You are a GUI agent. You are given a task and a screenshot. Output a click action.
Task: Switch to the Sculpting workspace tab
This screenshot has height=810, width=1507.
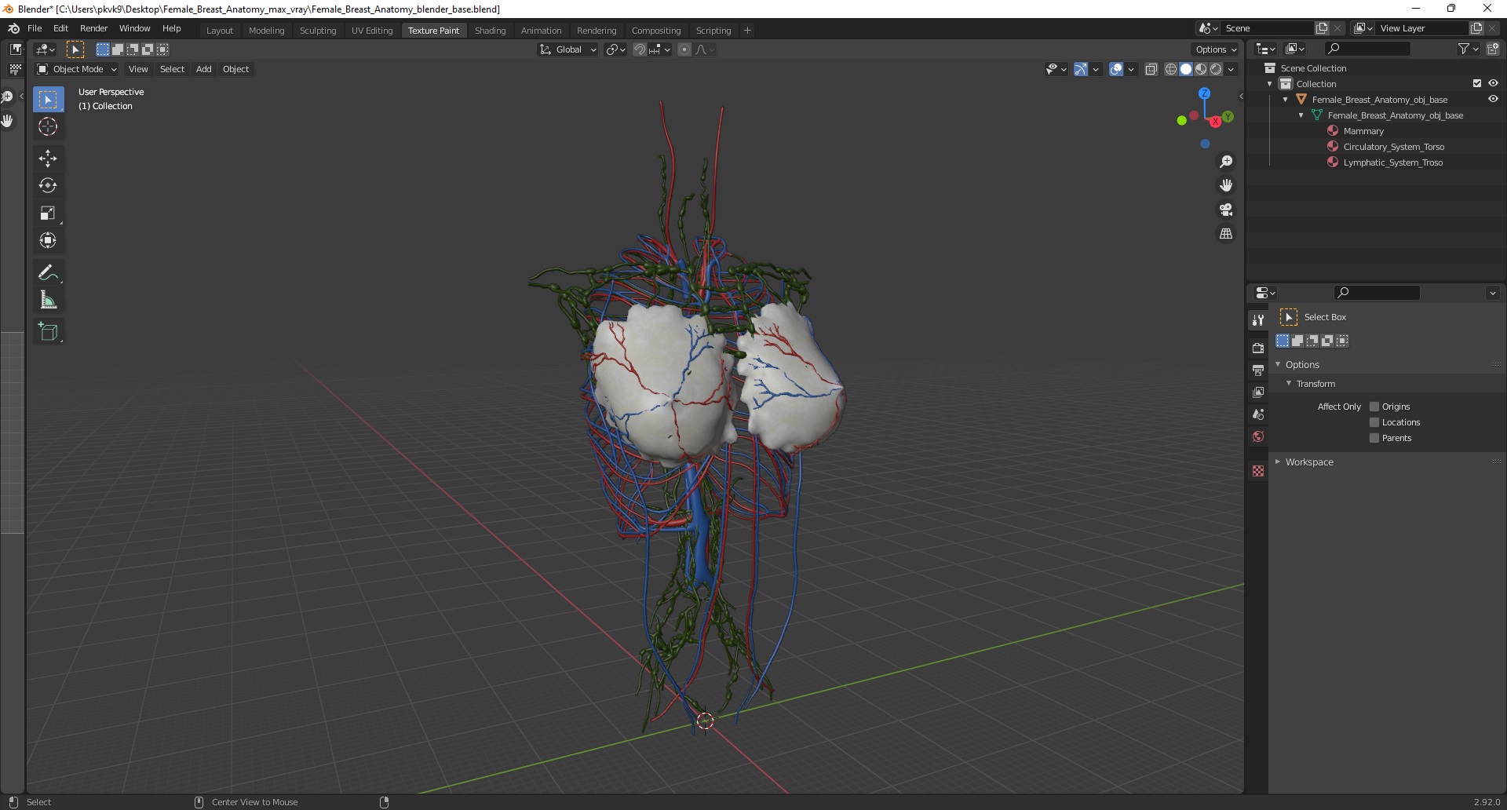[317, 31]
